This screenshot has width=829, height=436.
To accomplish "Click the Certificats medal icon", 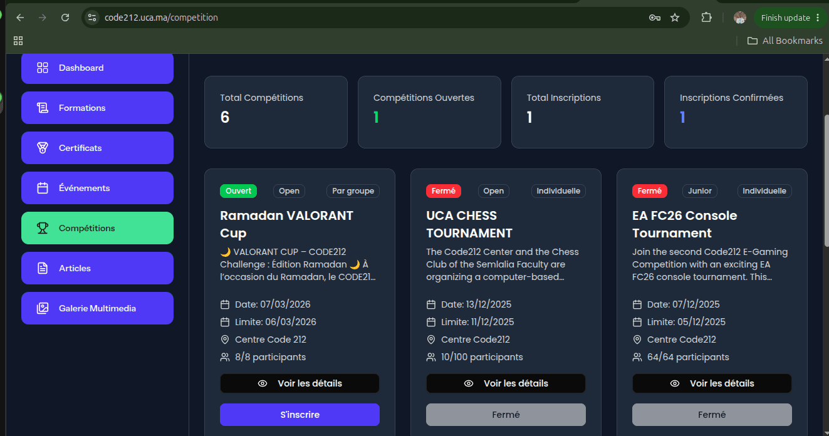I will click(x=43, y=148).
